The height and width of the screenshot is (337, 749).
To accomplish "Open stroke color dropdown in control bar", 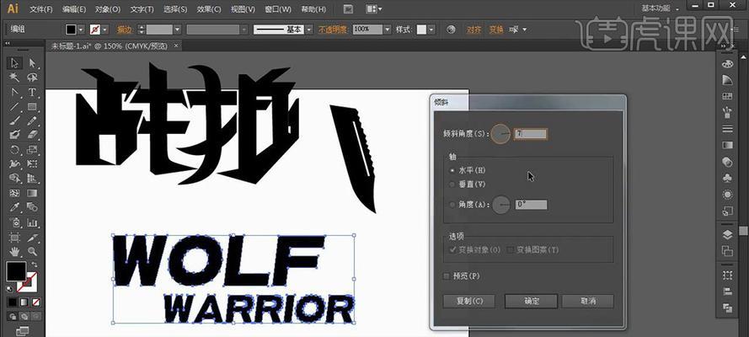I will coord(104,29).
